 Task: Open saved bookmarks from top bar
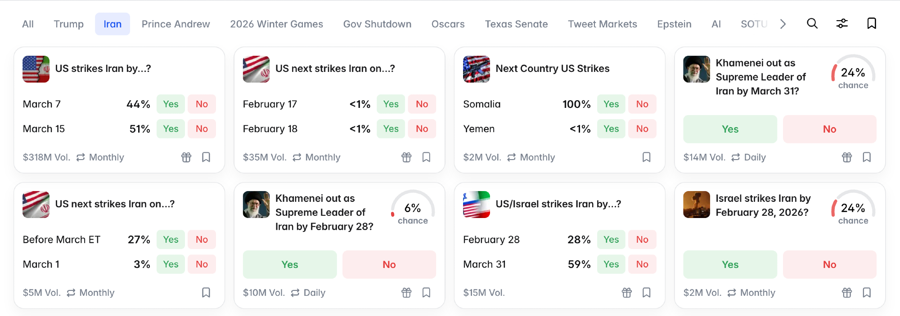pos(872,23)
